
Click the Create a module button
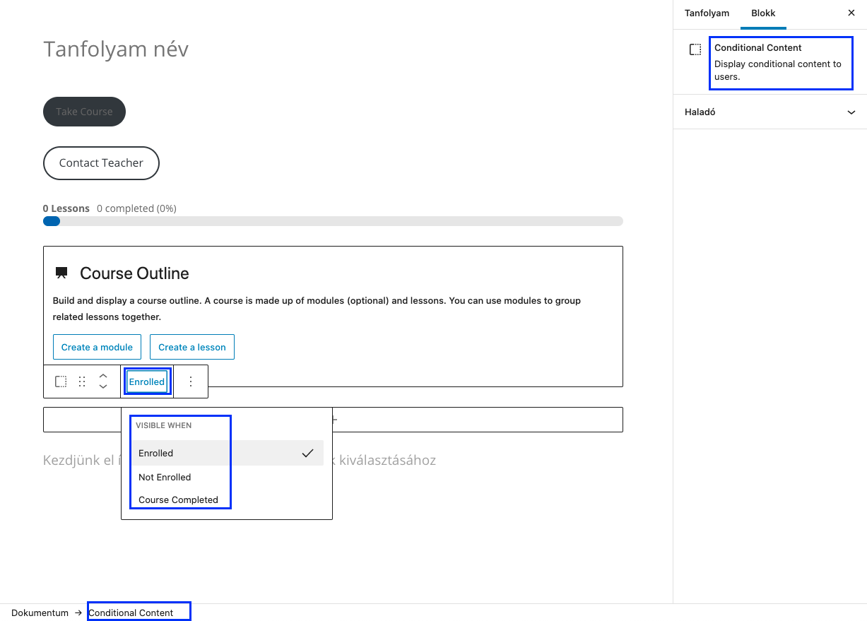coord(97,347)
